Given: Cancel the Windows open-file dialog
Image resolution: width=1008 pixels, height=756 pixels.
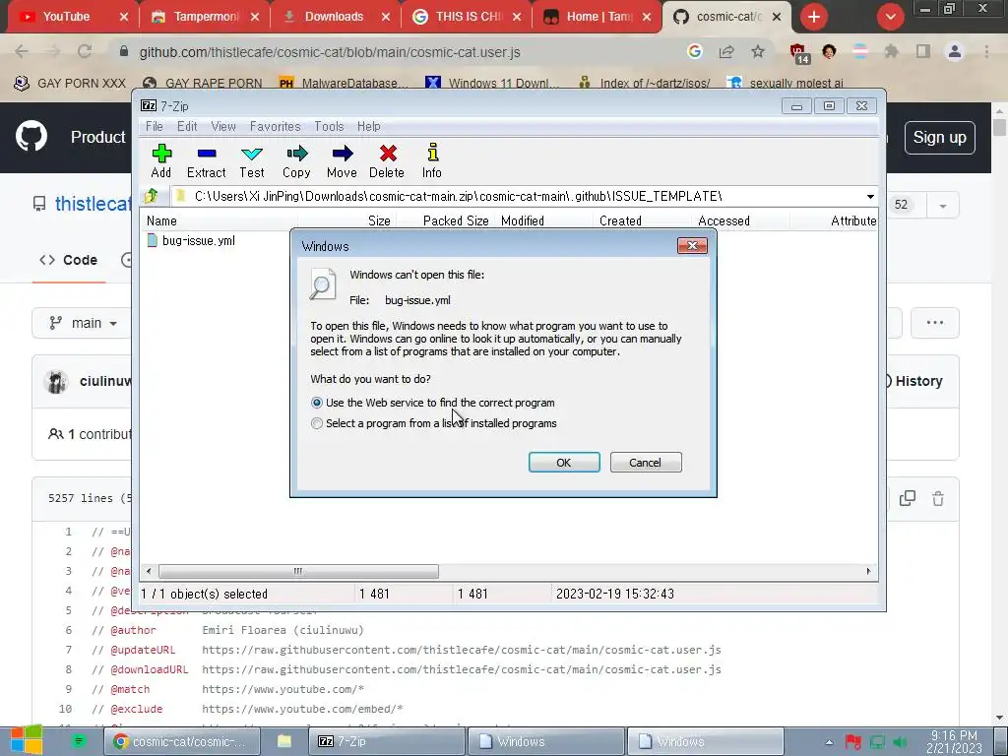Looking at the screenshot, I should point(646,463).
